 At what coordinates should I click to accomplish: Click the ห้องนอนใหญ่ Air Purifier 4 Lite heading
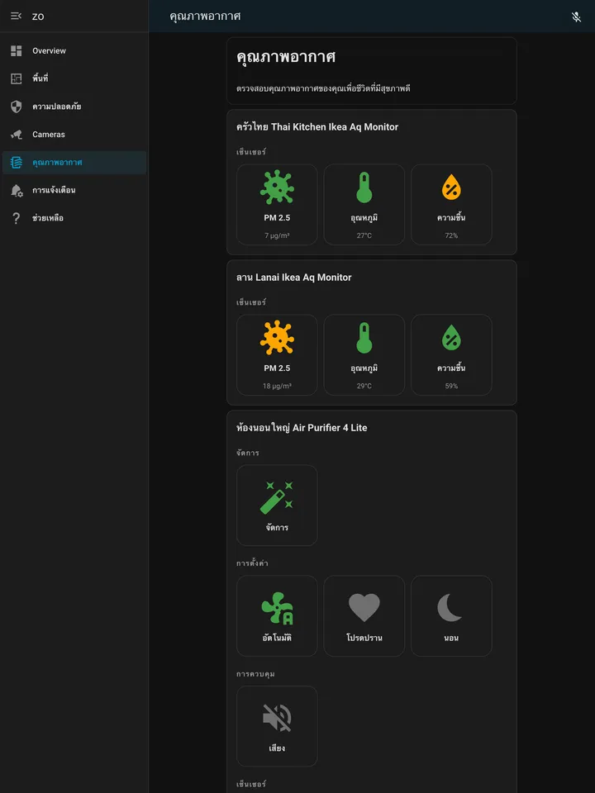point(302,428)
